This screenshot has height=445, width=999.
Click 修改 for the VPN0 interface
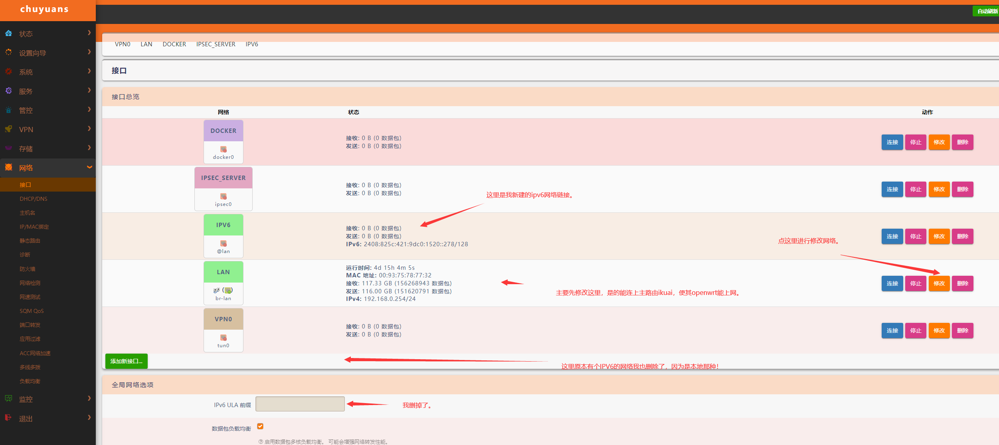coord(939,330)
